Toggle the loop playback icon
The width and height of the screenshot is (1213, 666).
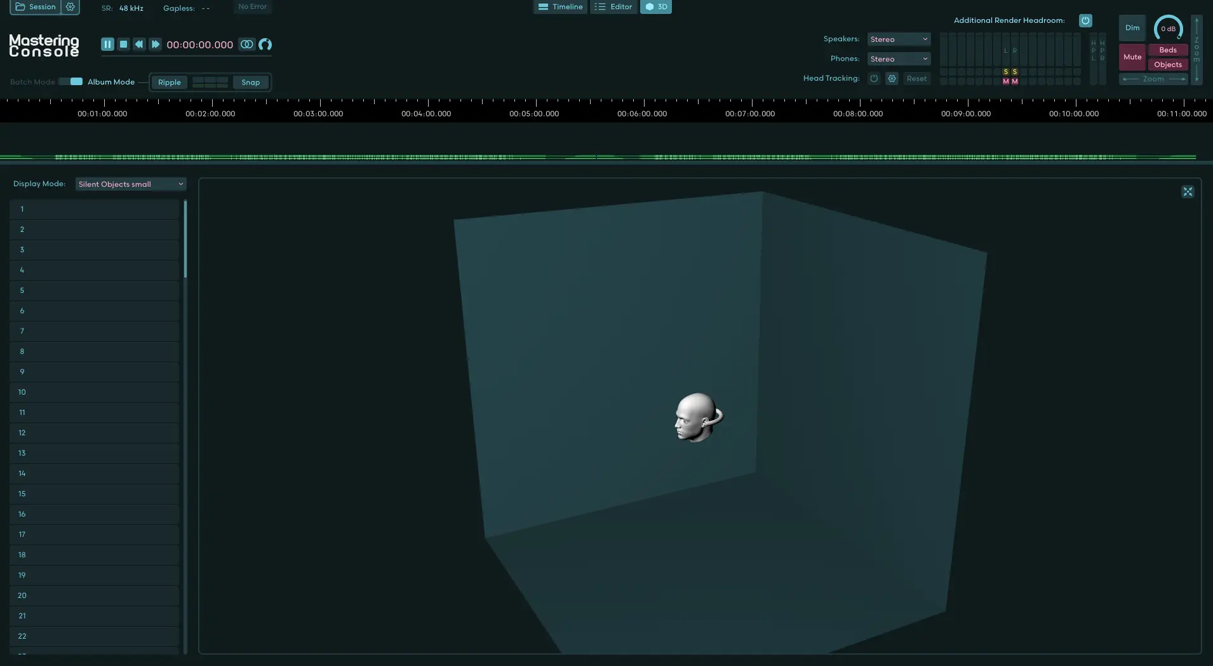coord(246,44)
